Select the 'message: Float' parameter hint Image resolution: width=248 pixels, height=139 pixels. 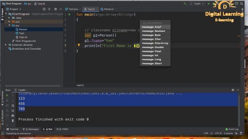tap(155, 51)
